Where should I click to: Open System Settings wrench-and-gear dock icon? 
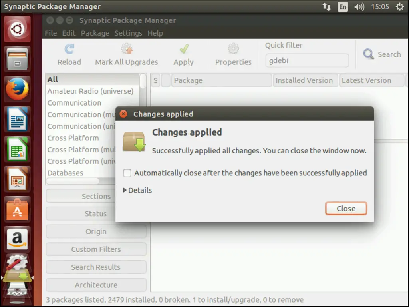[17, 263]
